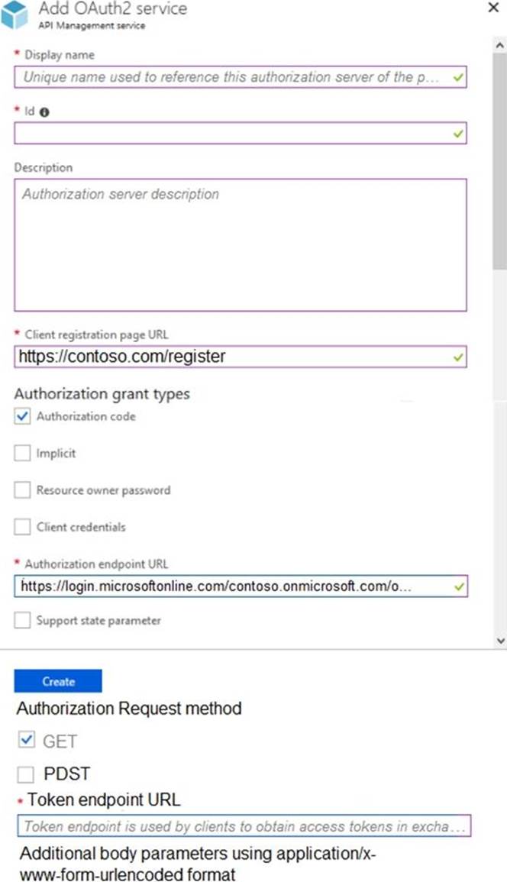
Task: Check the Support state parameter box
Action: pyautogui.click(x=22, y=621)
